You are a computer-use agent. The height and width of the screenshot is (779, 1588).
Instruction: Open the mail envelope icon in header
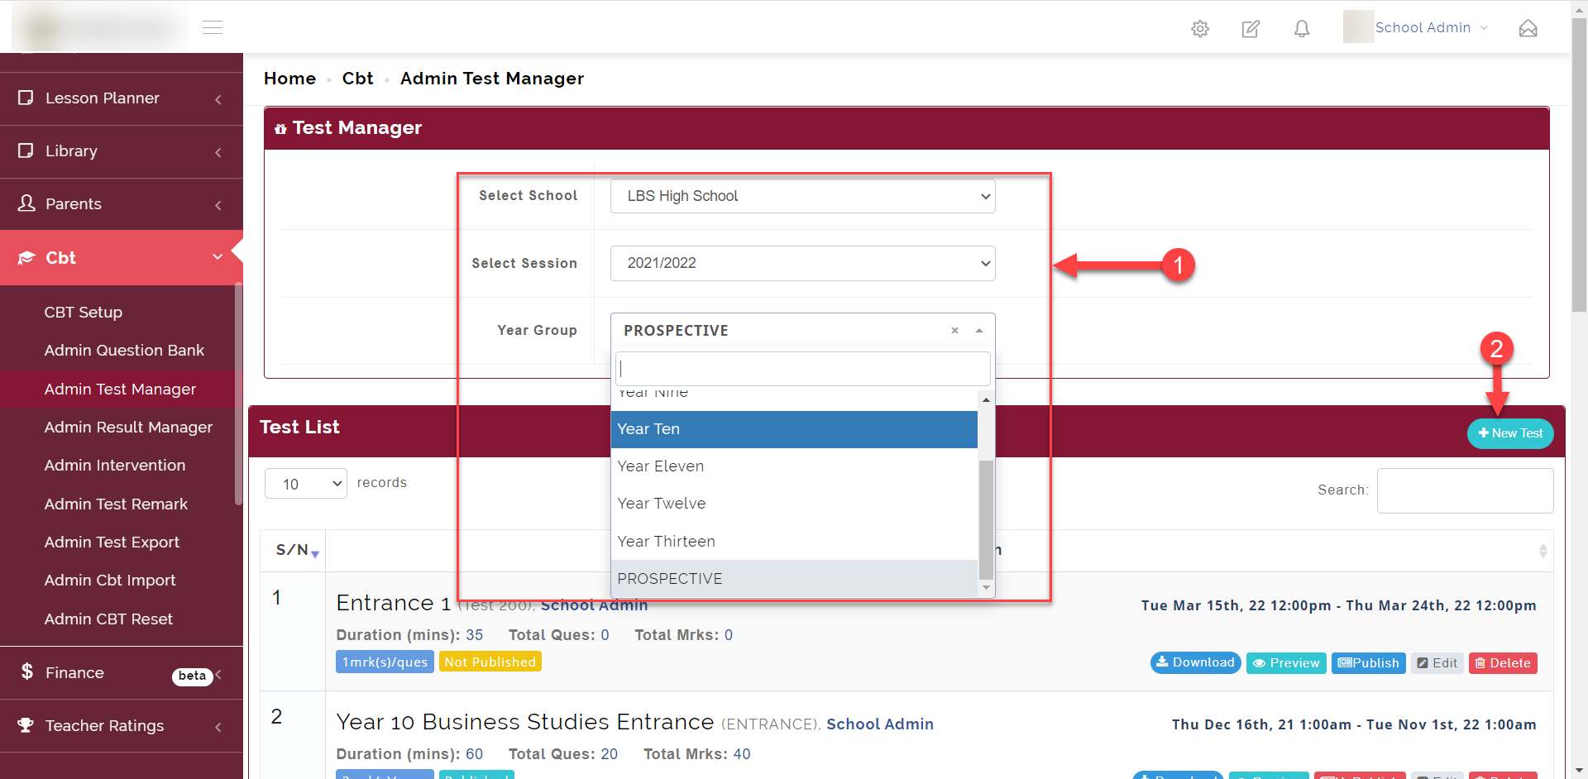(1528, 29)
